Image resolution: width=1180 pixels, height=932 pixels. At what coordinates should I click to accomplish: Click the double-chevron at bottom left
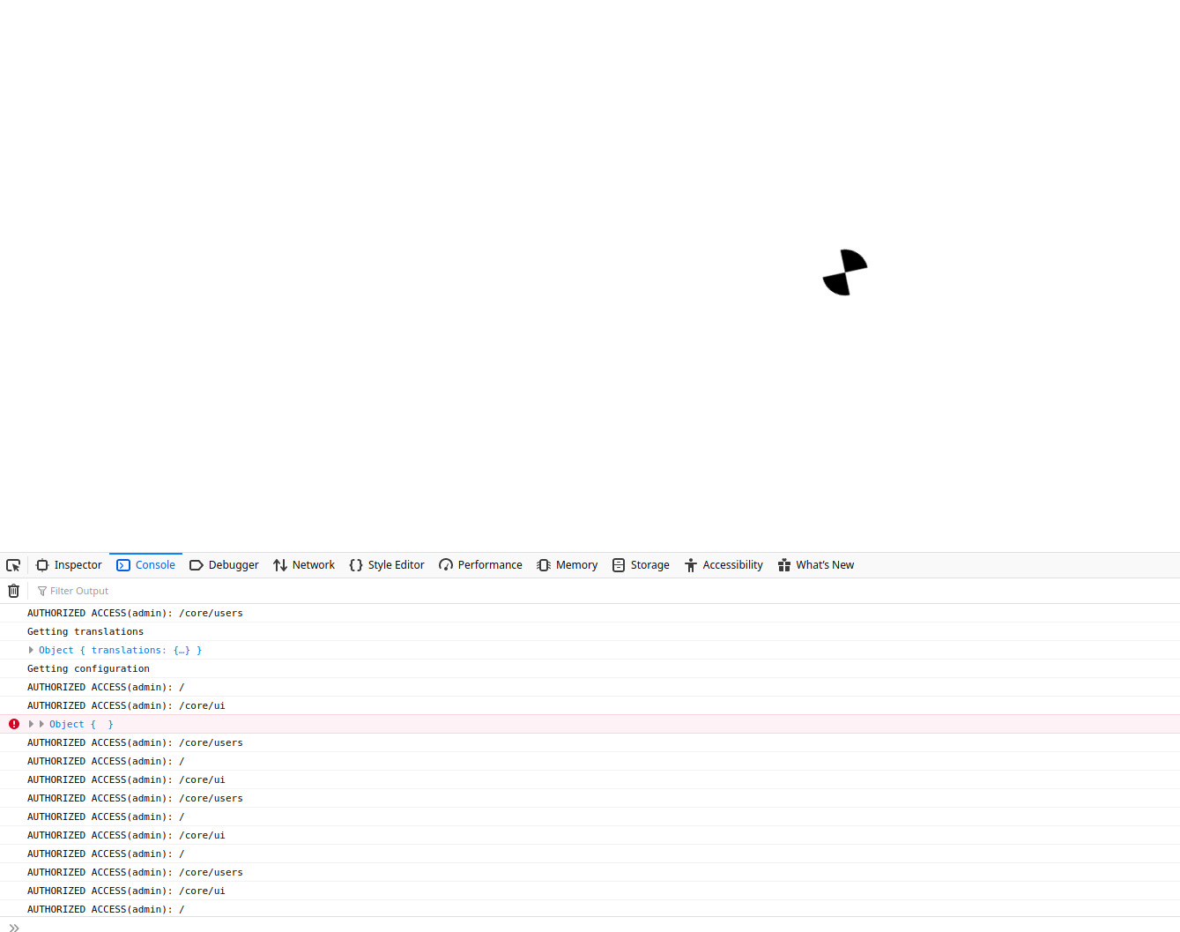coord(13,927)
